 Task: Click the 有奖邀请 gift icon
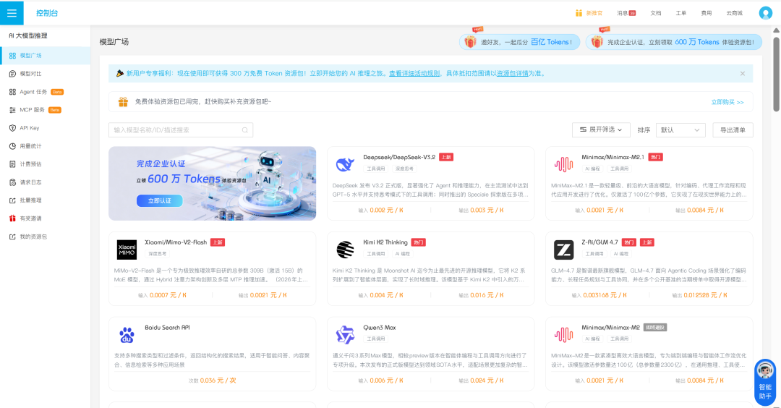click(12, 218)
